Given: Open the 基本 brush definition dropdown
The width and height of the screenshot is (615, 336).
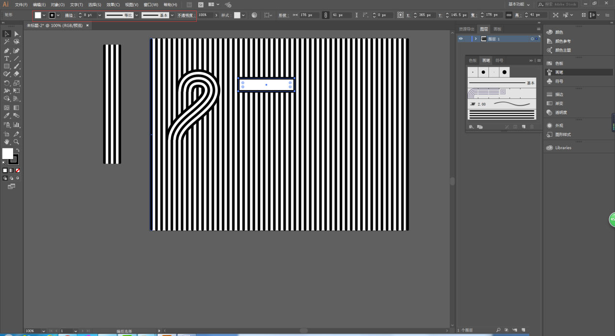Looking at the screenshot, I should [172, 15].
